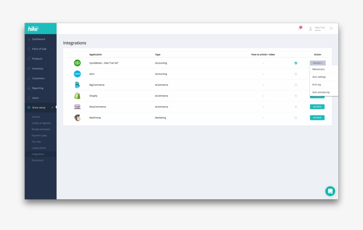Image resolution: width=363 pixels, height=230 pixels.
Task: Open My account page
Action: pos(38,161)
